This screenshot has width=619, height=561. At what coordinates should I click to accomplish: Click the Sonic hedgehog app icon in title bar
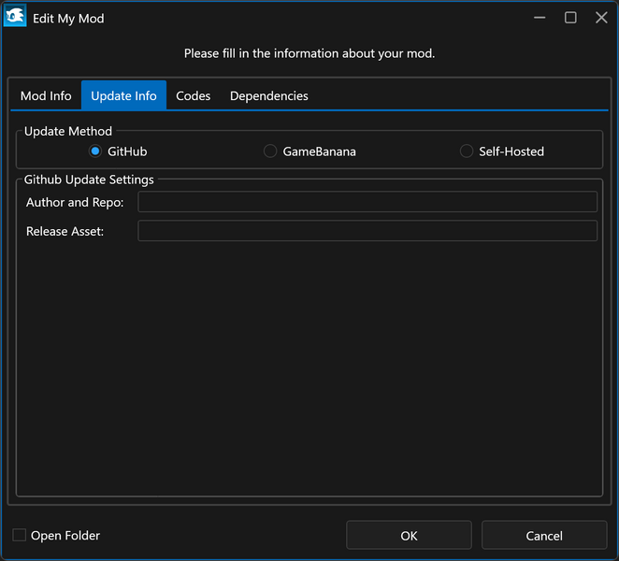(x=15, y=18)
